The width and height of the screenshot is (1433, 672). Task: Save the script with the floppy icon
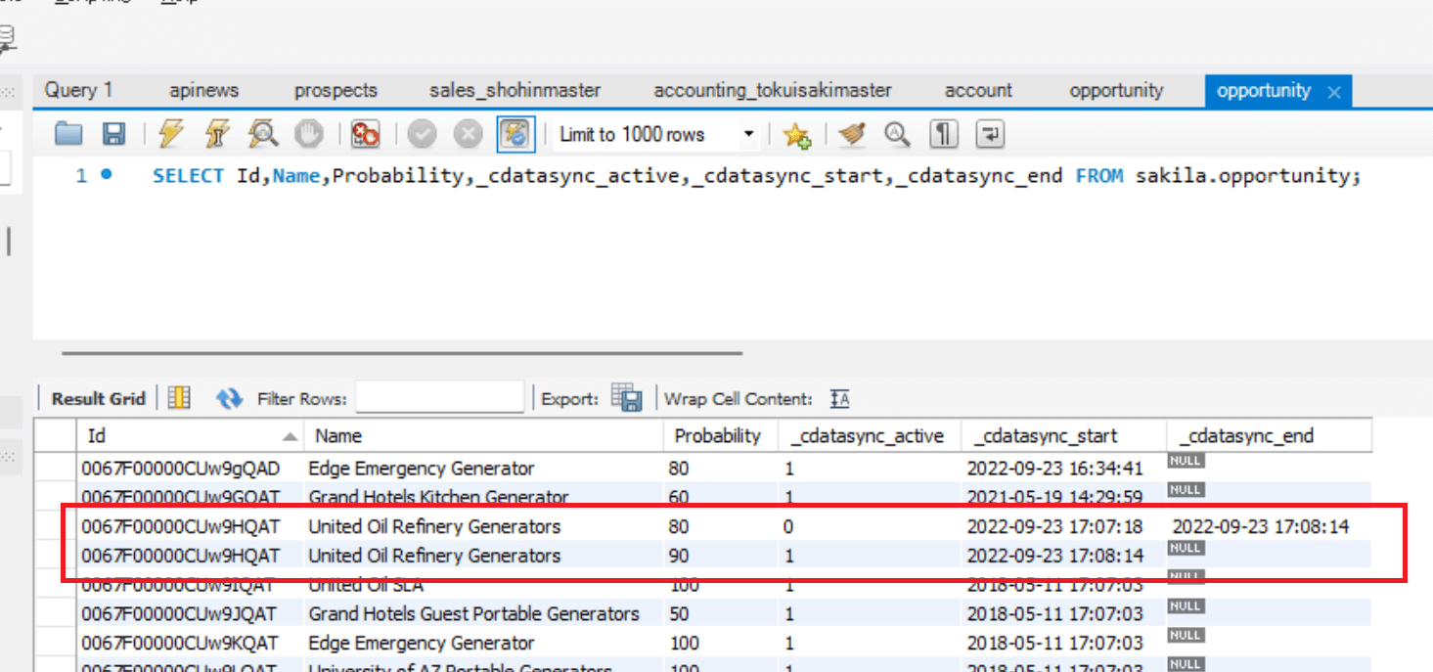114,134
